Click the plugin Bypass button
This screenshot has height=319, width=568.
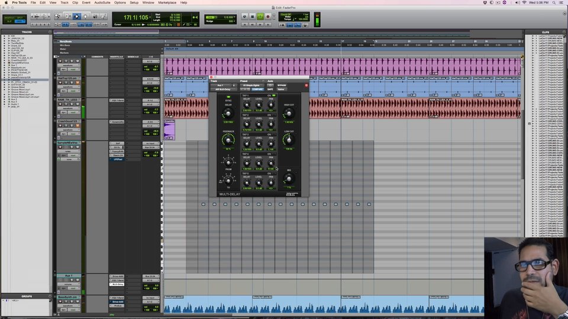[282, 85]
